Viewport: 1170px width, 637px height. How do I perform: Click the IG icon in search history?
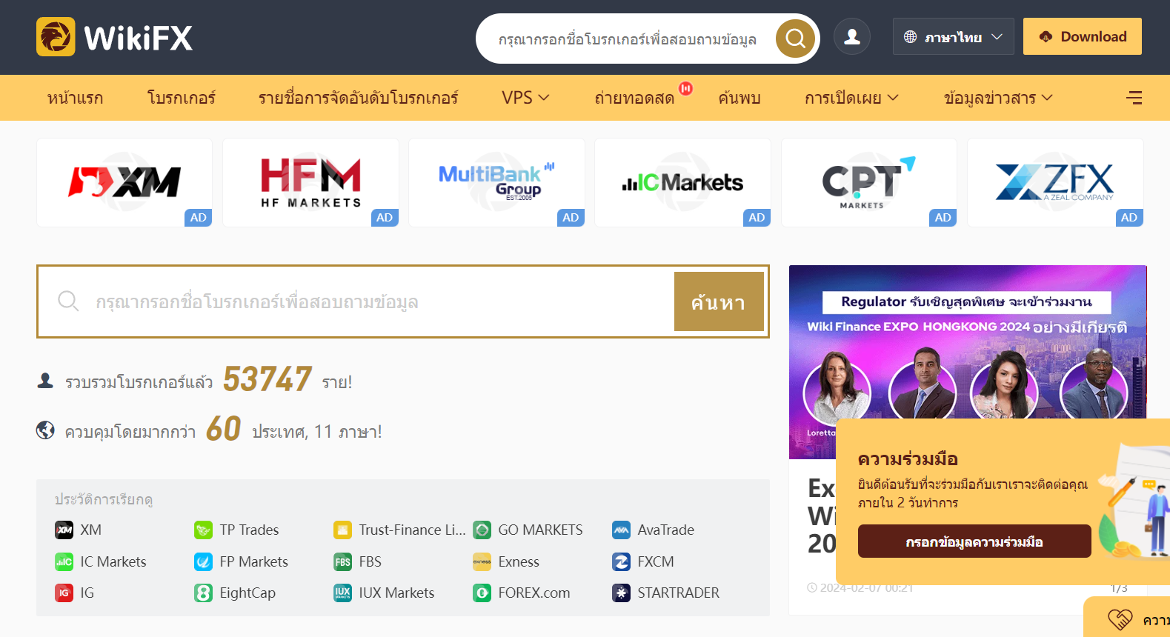click(x=64, y=593)
